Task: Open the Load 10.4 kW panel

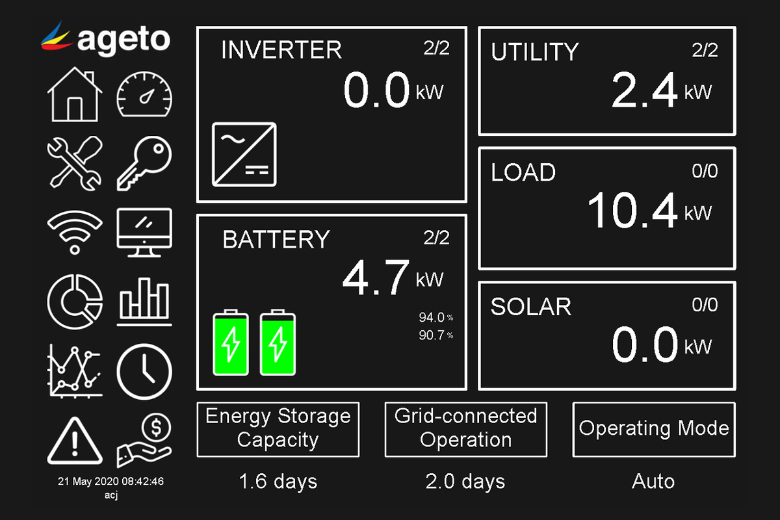Action: click(607, 208)
